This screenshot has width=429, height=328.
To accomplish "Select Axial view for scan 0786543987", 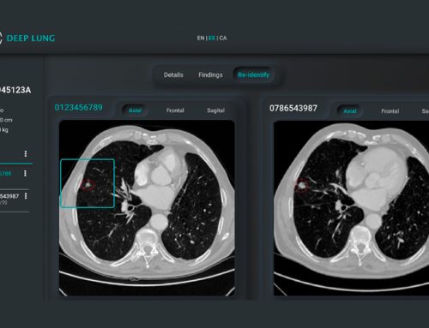I will pyautogui.click(x=350, y=111).
